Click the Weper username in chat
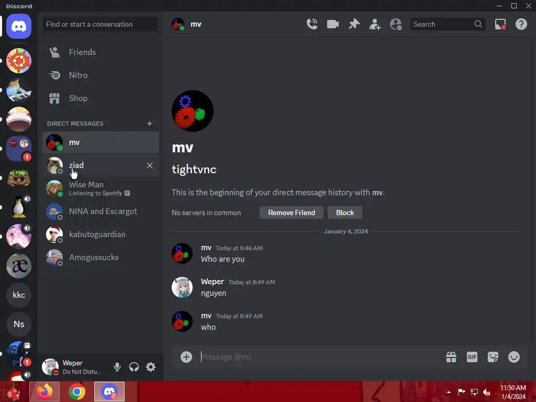The image size is (536, 402). [213, 281]
